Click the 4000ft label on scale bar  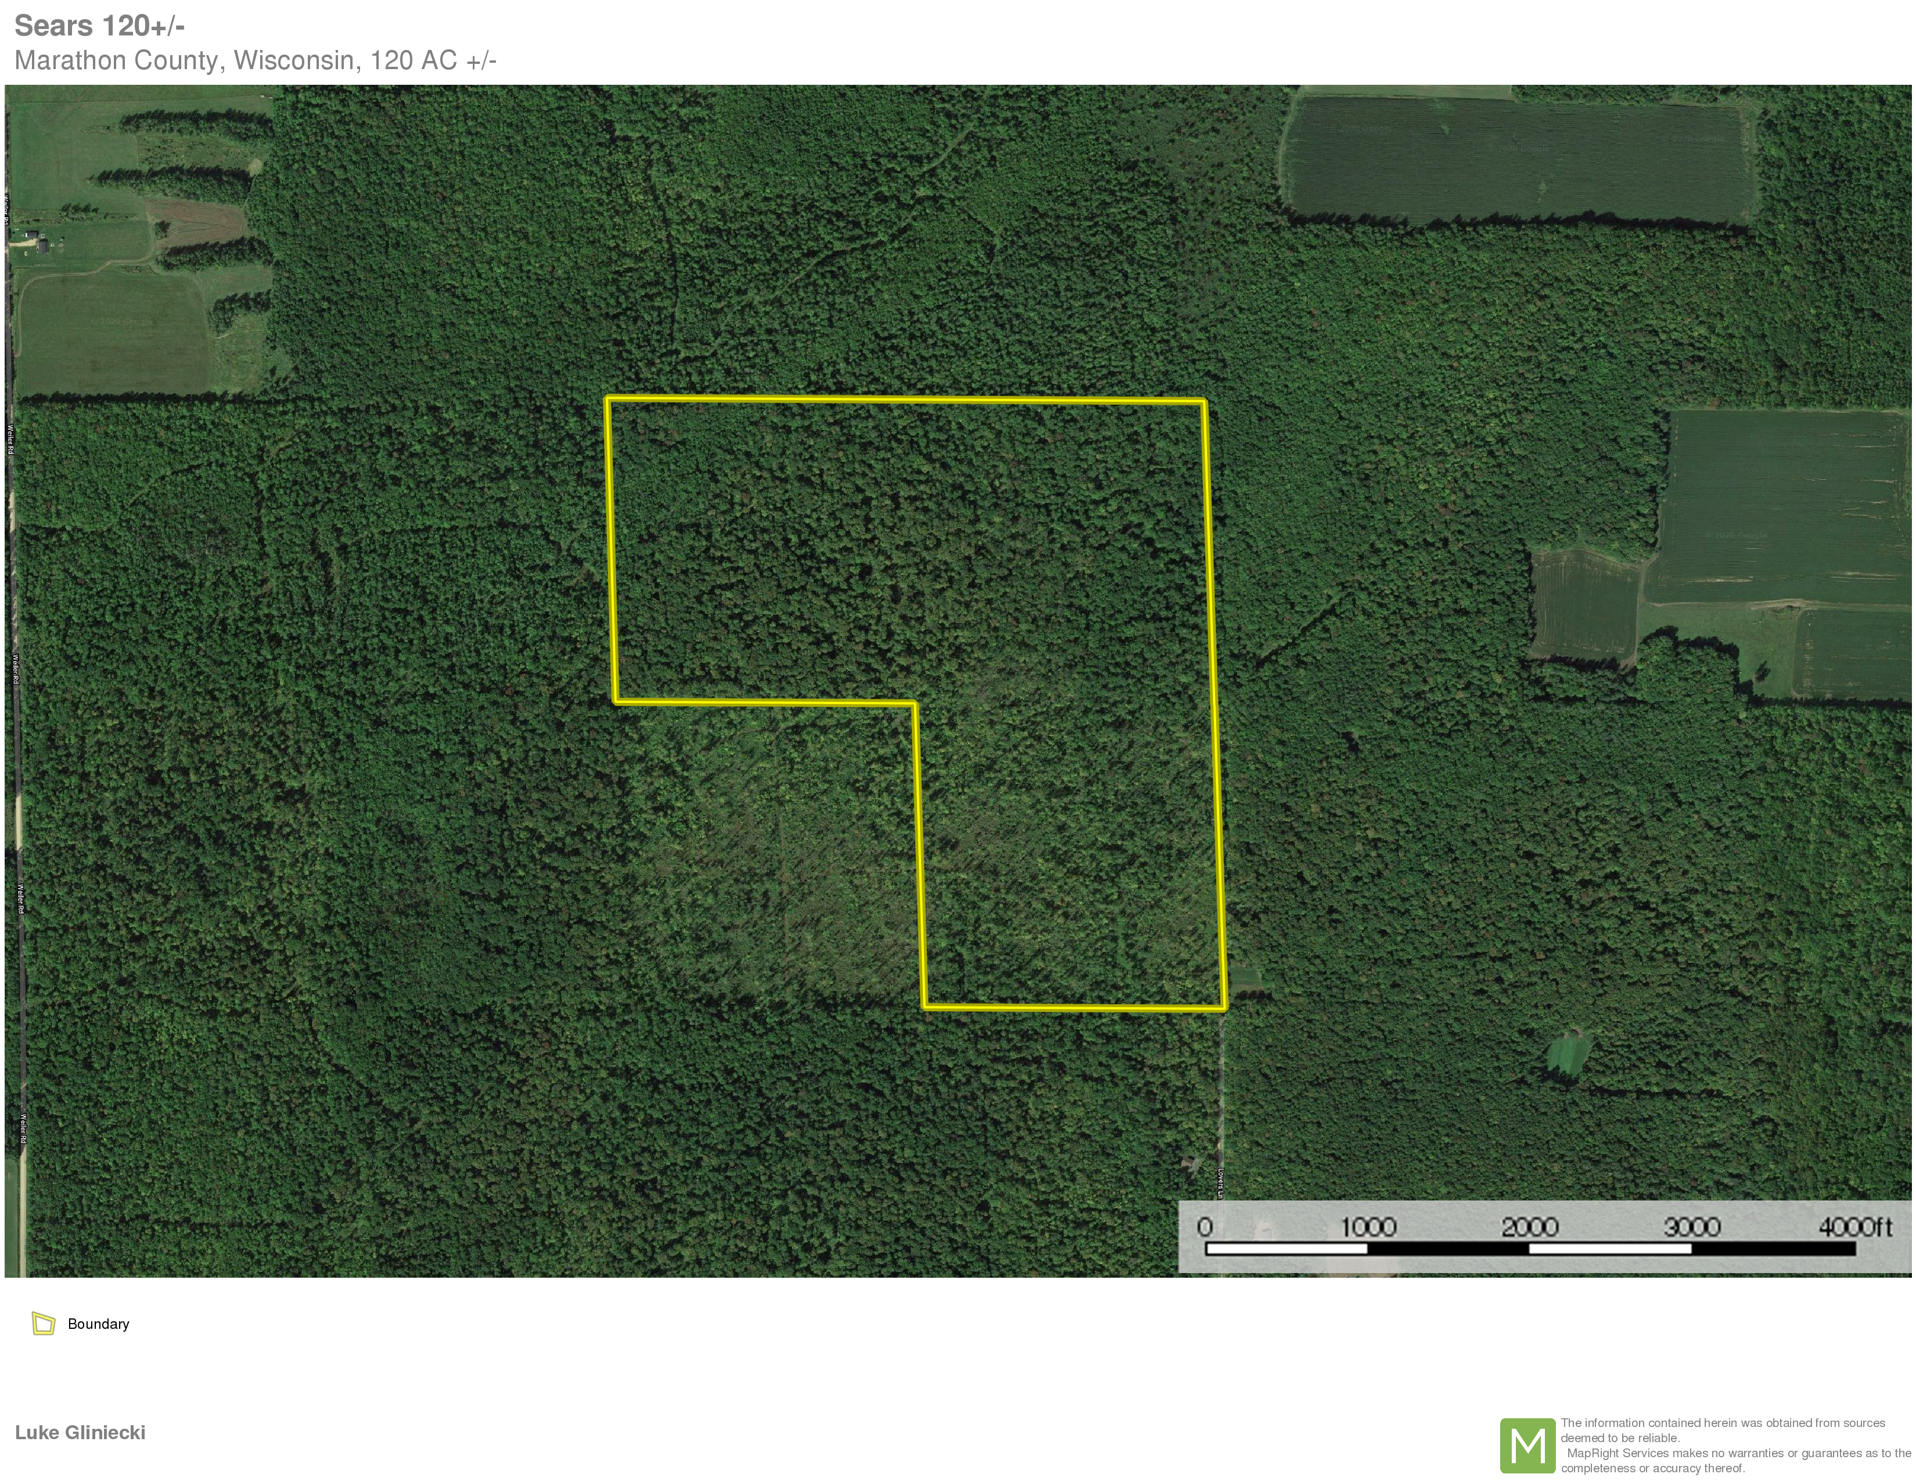(1854, 1227)
